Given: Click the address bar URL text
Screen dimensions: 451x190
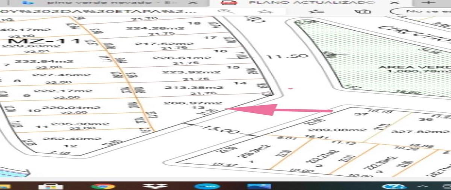Looking at the screenshot, I should click(x=98, y=11).
